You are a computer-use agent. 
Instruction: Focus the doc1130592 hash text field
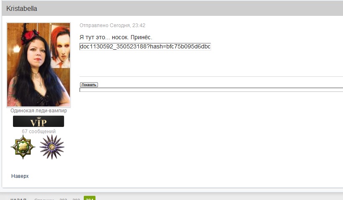[x=145, y=46]
